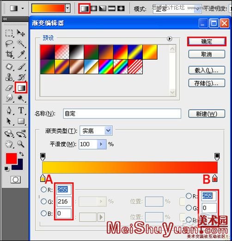Viewport: 232px width, 241px height.
Task: Click Load (载入) button
Action: (207, 70)
